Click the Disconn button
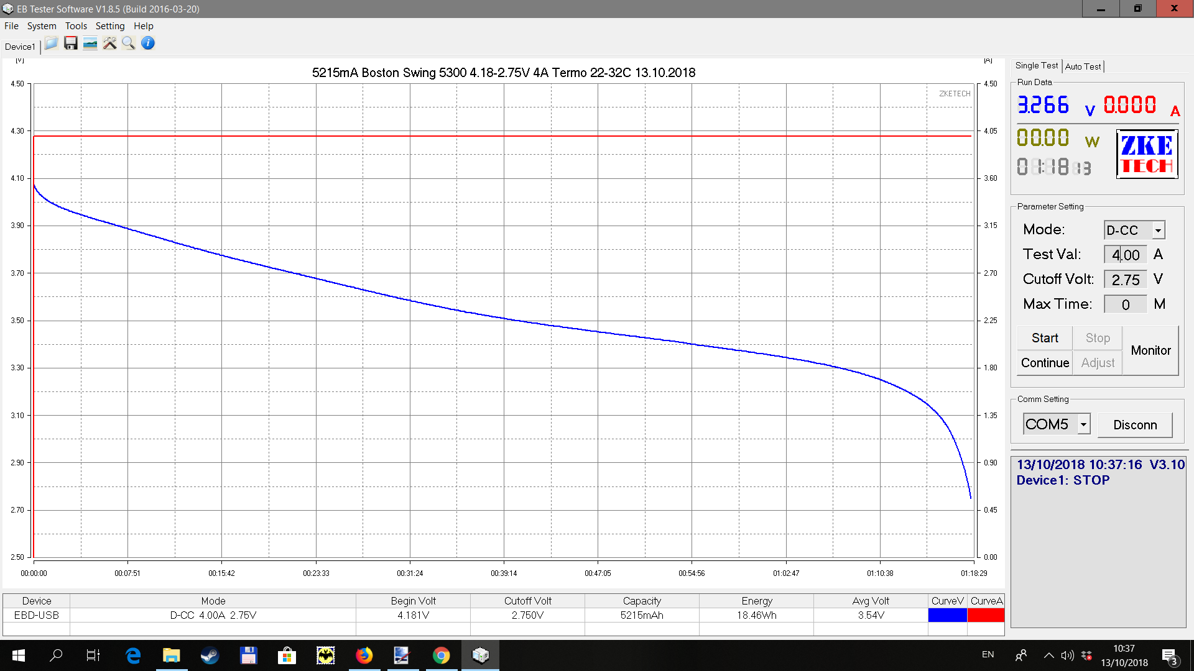 click(x=1135, y=425)
